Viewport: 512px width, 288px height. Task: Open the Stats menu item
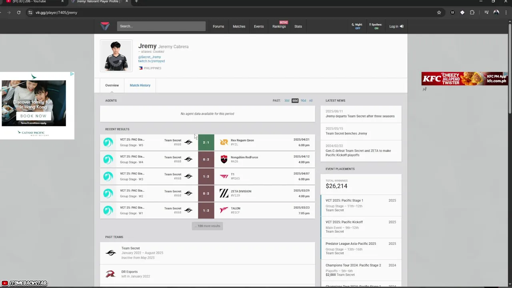pos(298,26)
